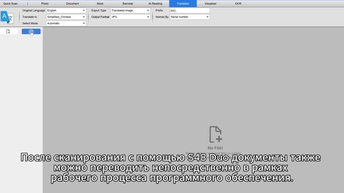The height and width of the screenshot is (193, 344).
Task: Open the Translate to dropdown
Action: pyautogui.click(x=66, y=17)
